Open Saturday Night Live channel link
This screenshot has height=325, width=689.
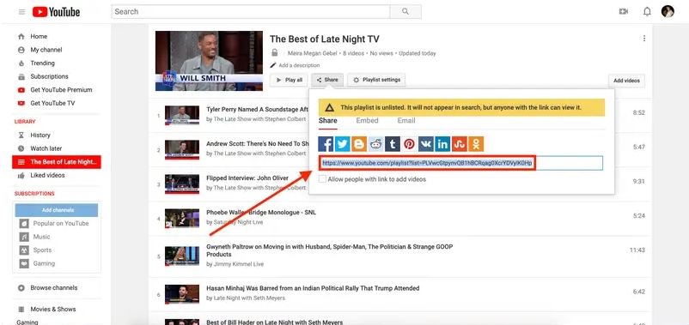point(238,222)
